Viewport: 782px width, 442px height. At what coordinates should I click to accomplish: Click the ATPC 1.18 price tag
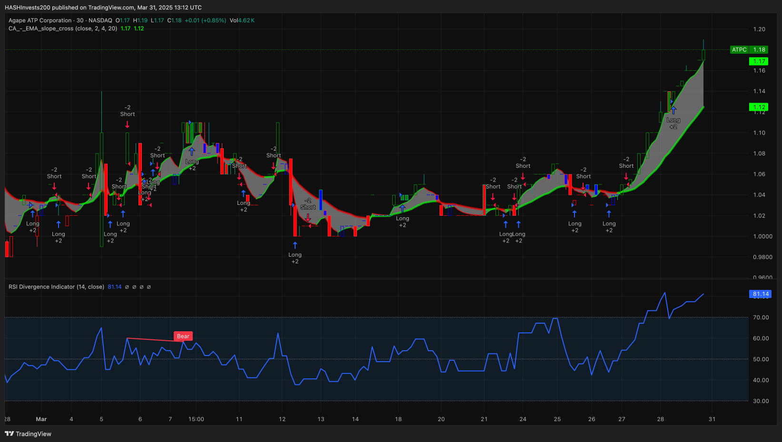pos(749,49)
